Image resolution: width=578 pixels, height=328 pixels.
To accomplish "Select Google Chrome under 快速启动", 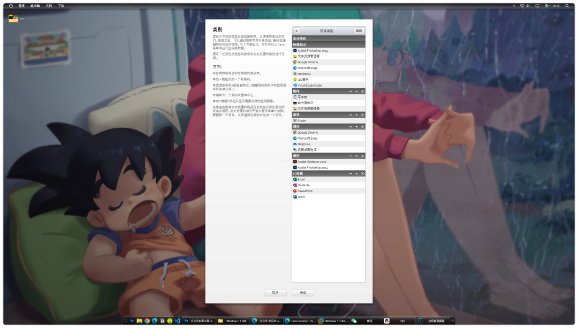I will click(329, 62).
